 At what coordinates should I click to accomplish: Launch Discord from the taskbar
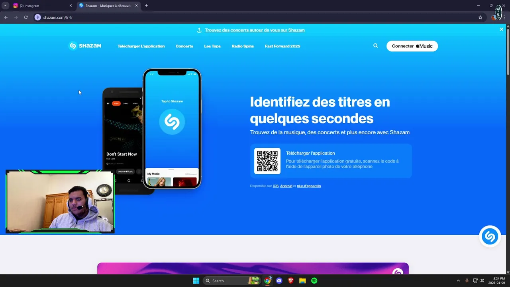point(279,281)
